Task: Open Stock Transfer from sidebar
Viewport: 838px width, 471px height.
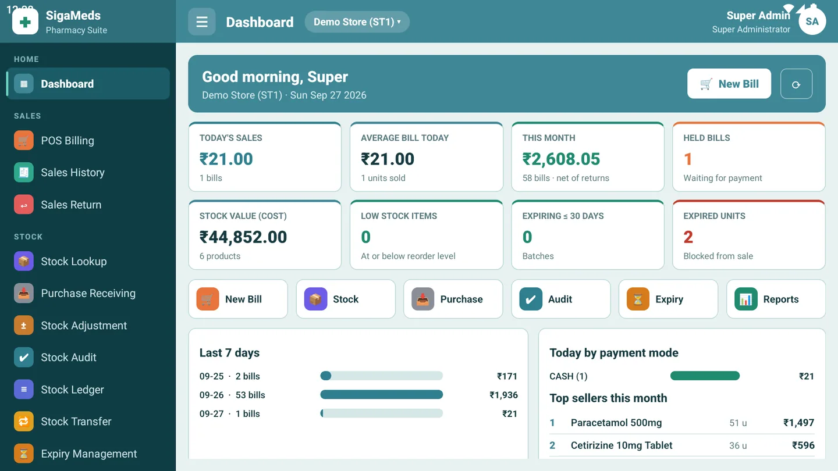Action: click(x=88, y=422)
